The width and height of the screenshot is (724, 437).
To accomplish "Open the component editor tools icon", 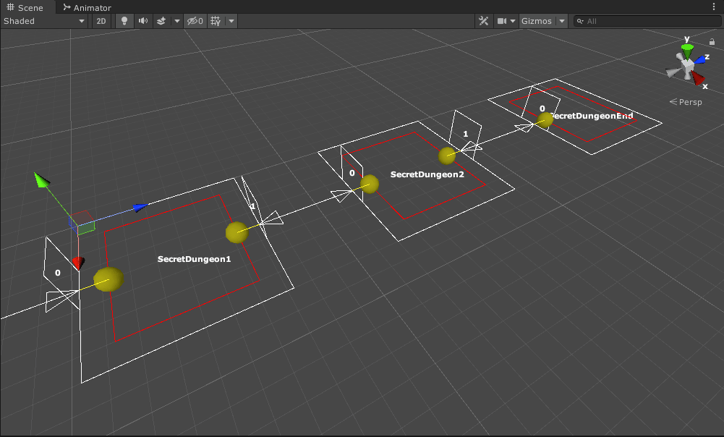I will coord(484,21).
